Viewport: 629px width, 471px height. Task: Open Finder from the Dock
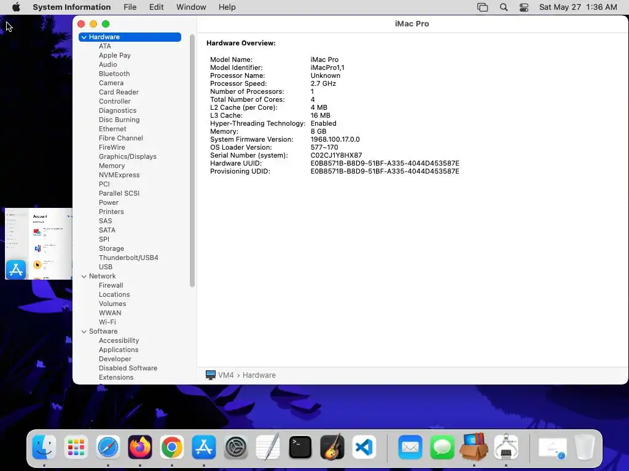coord(44,447)
